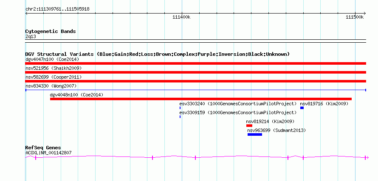Viewport: 378px width, 181px height.
Task: Click the Cytogenetic Bands track title
Action: click(x=51, y=31)
